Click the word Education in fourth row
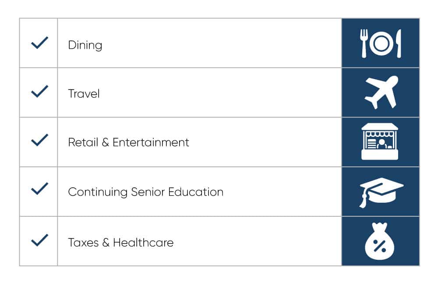This screenshot has height=283, width=438. tap(196, 192)
